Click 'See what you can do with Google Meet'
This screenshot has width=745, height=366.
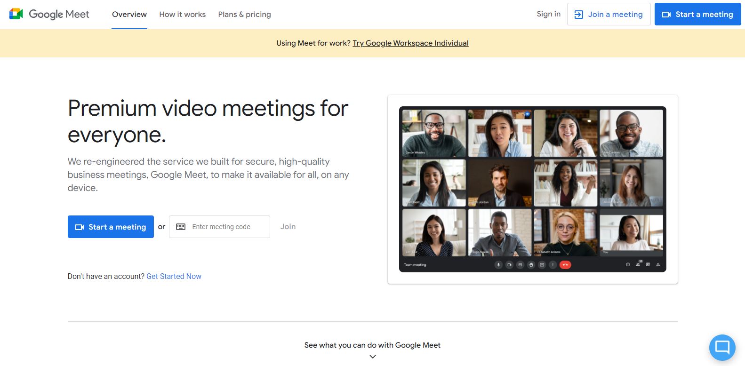pyautogui.click(x=372, y=345)
